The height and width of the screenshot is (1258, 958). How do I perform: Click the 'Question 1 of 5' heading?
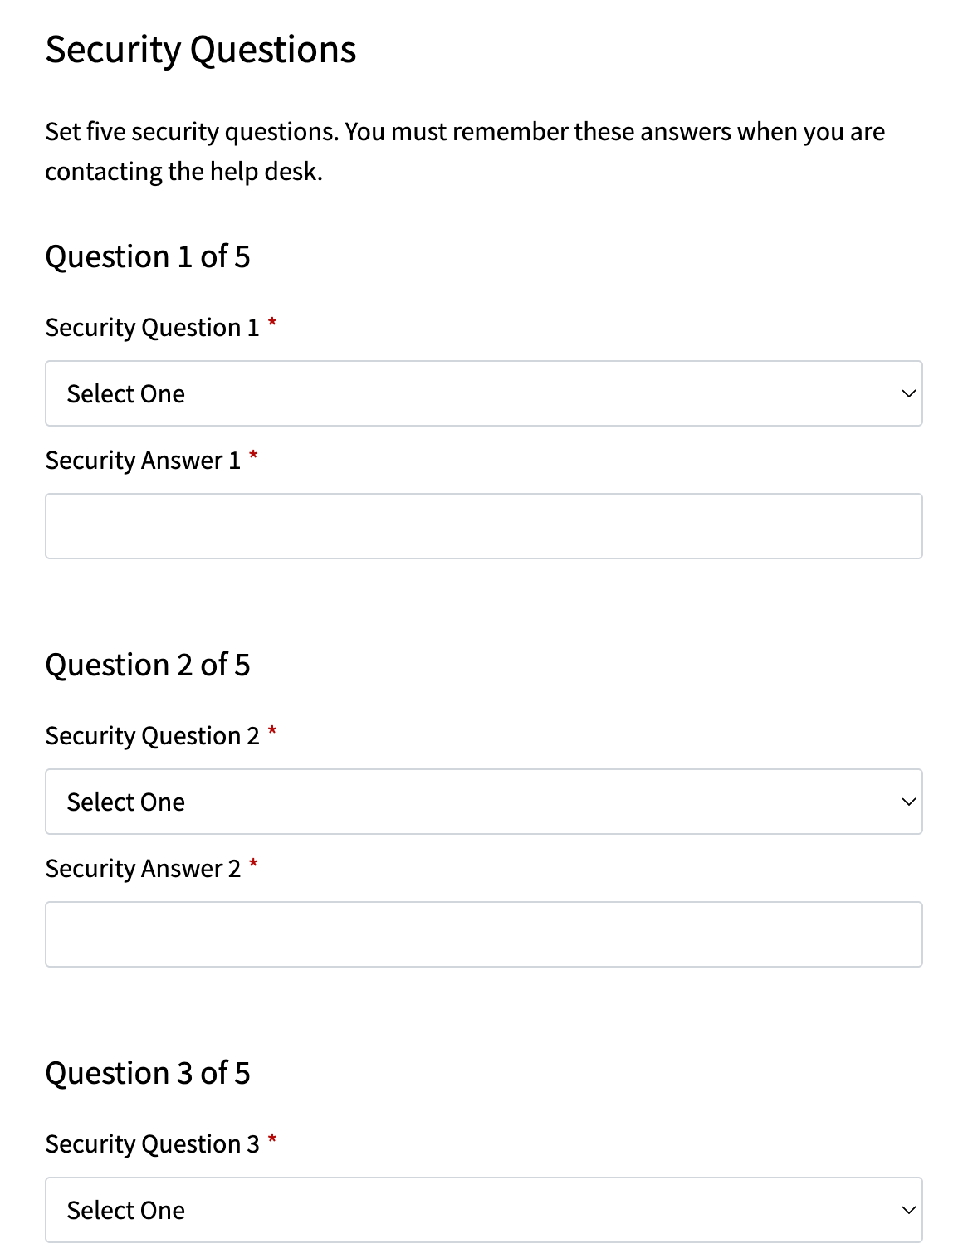[x=148, y=256]
